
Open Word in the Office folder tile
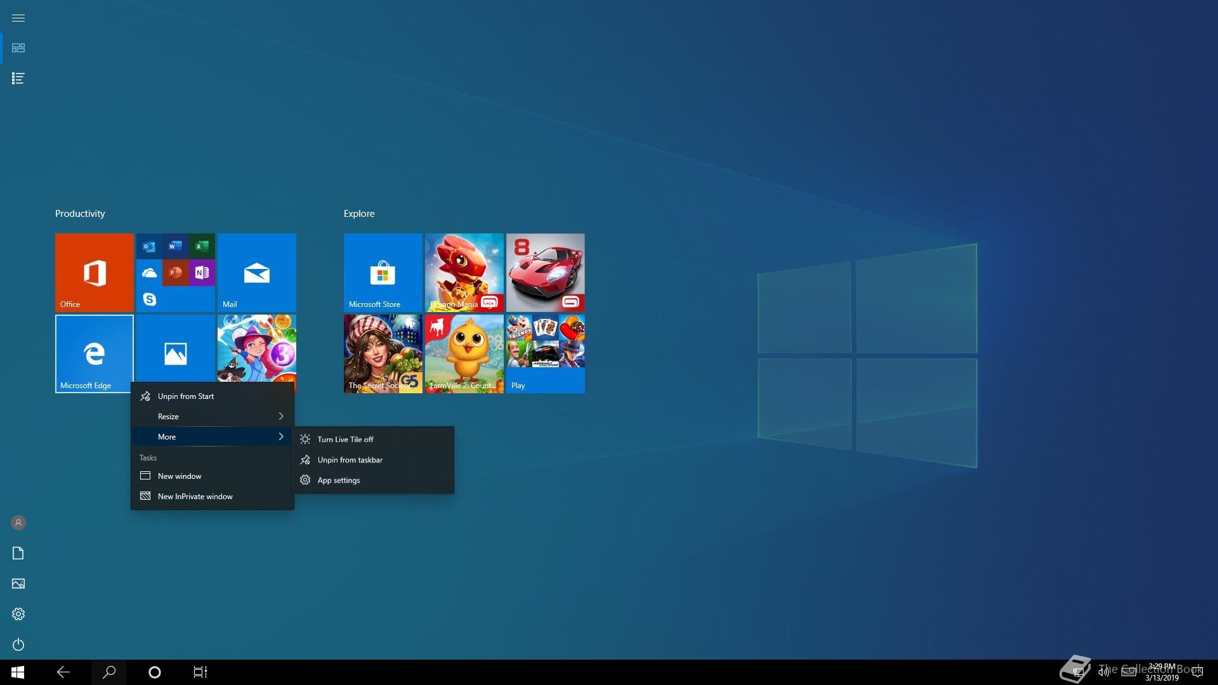click(x=176, y=246)
